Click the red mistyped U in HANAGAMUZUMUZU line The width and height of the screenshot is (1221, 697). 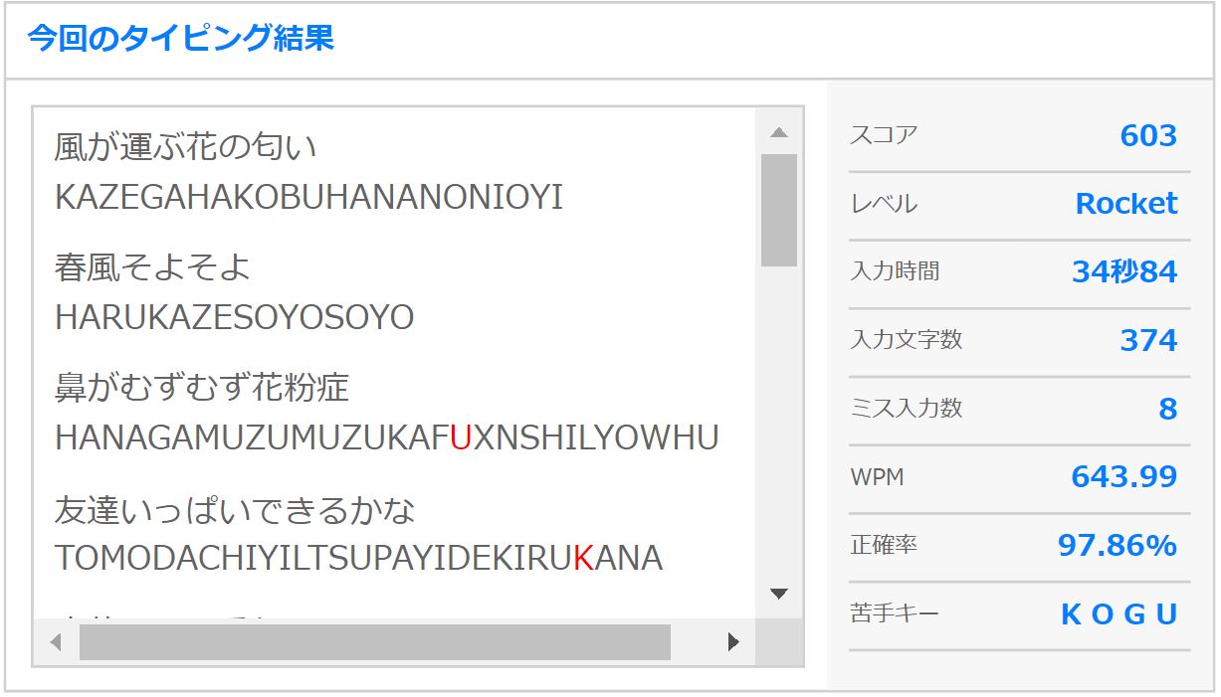(460, 438)
